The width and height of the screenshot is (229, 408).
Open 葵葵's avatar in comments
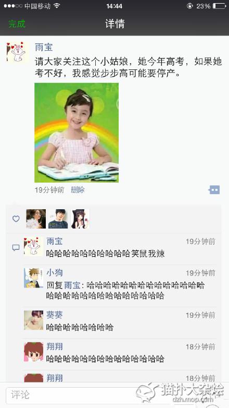(x=34, y=320)
